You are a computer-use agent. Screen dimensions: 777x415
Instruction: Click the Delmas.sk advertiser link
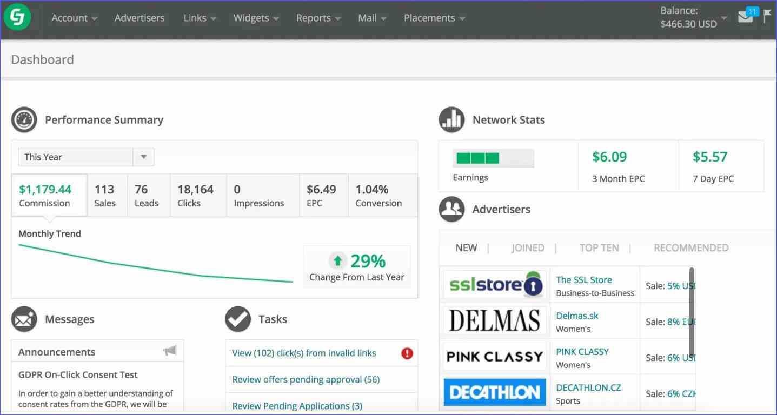[577, 316]
